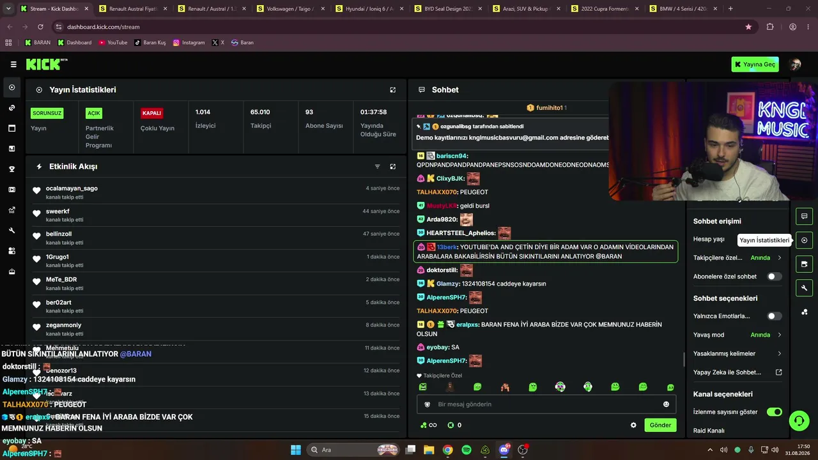Open the Kick hamburger menu
Viewport: 818px width, 460px height.
pos(13,65)
